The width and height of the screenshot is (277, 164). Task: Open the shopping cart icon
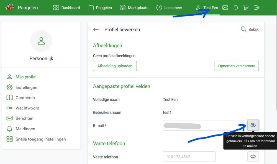click(x=246, y=7)
